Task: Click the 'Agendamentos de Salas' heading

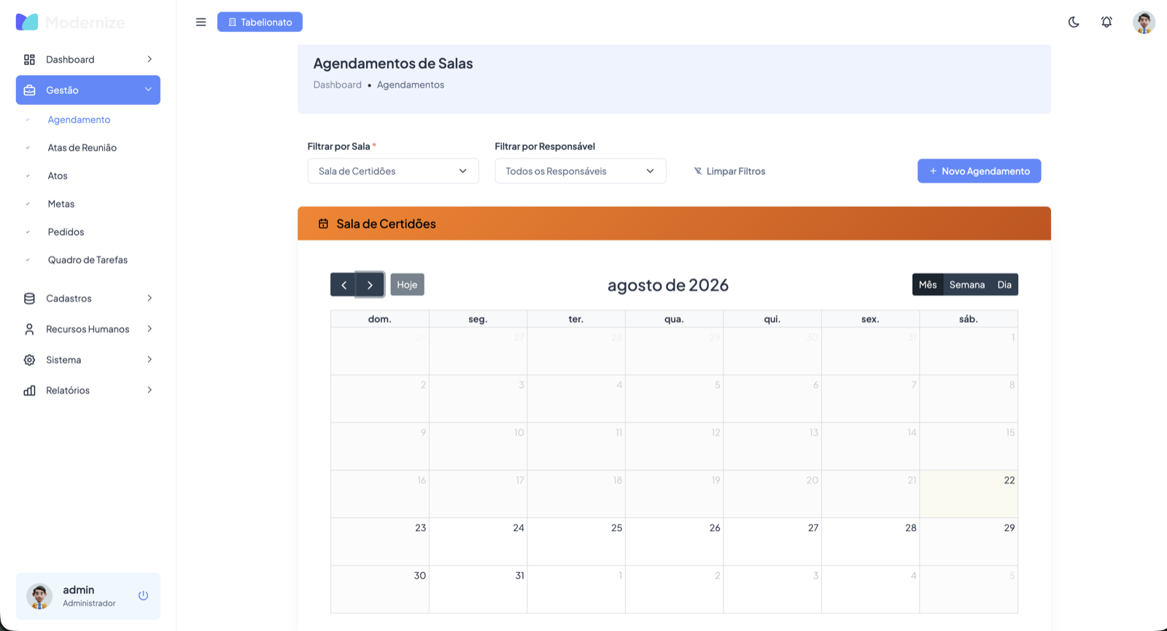Action: (x=393, y=63)
